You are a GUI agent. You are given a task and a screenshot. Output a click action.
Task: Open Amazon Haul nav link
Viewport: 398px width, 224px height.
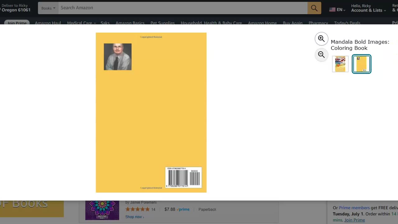(x=48, y=23)
